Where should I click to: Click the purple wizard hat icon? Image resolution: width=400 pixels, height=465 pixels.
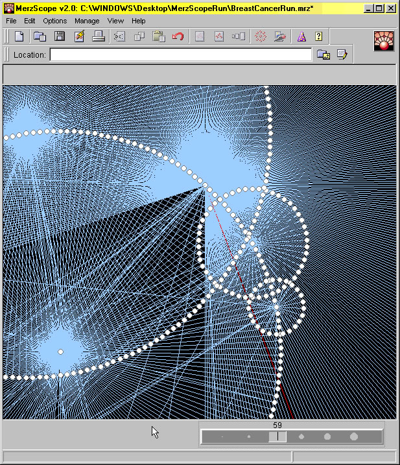(301, 36)
